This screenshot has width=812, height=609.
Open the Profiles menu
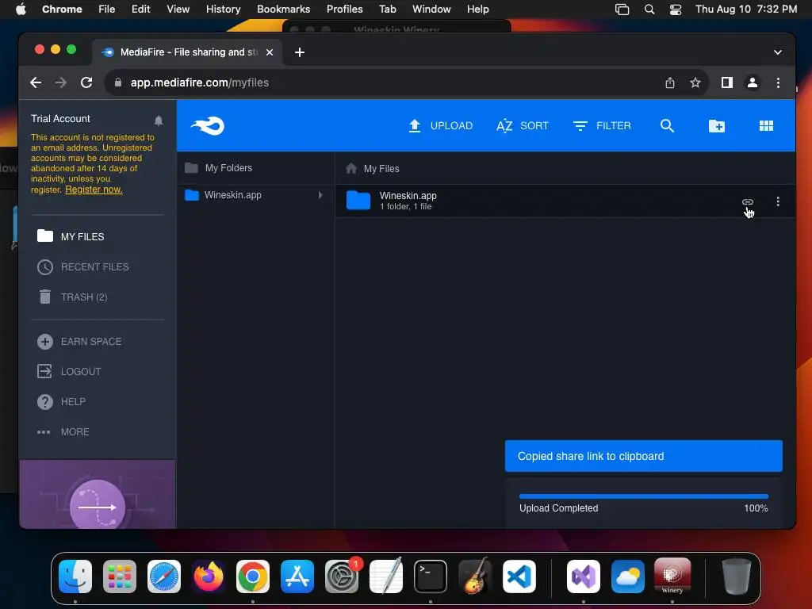tap(344, 9)
